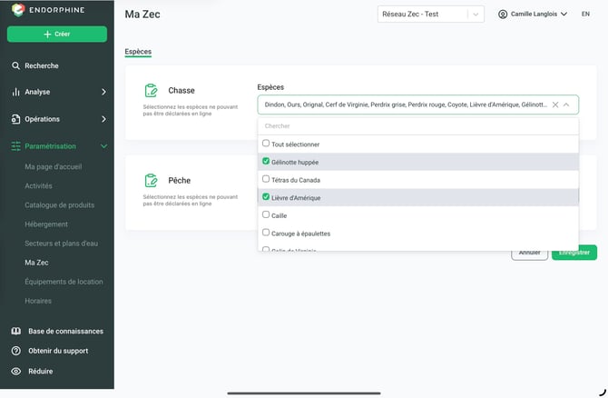Viewport: 608px width, 398px height.
Task: Click the Base de connaissances book icon
Action: [16, 331]
